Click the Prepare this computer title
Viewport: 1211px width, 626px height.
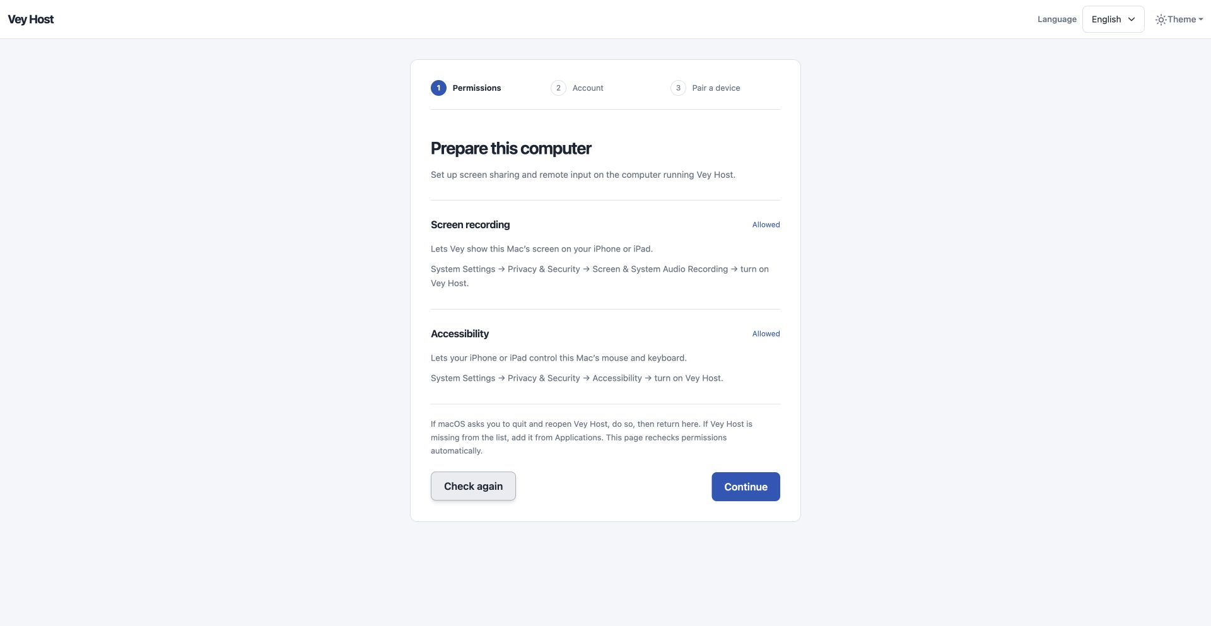[511, 148]
